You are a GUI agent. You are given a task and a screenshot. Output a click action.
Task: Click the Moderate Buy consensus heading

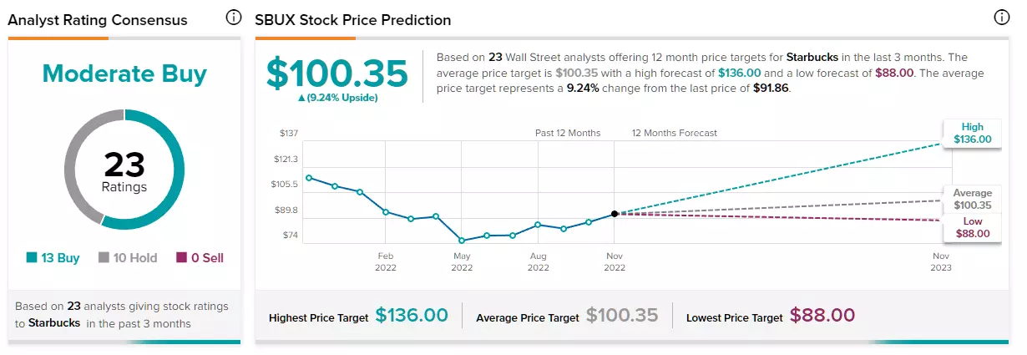(x=124, y=75)
